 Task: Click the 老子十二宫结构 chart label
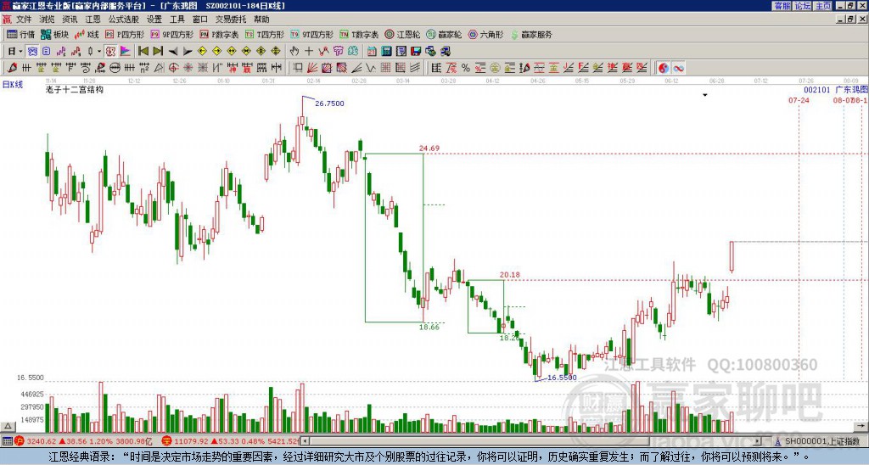point(75,89)
